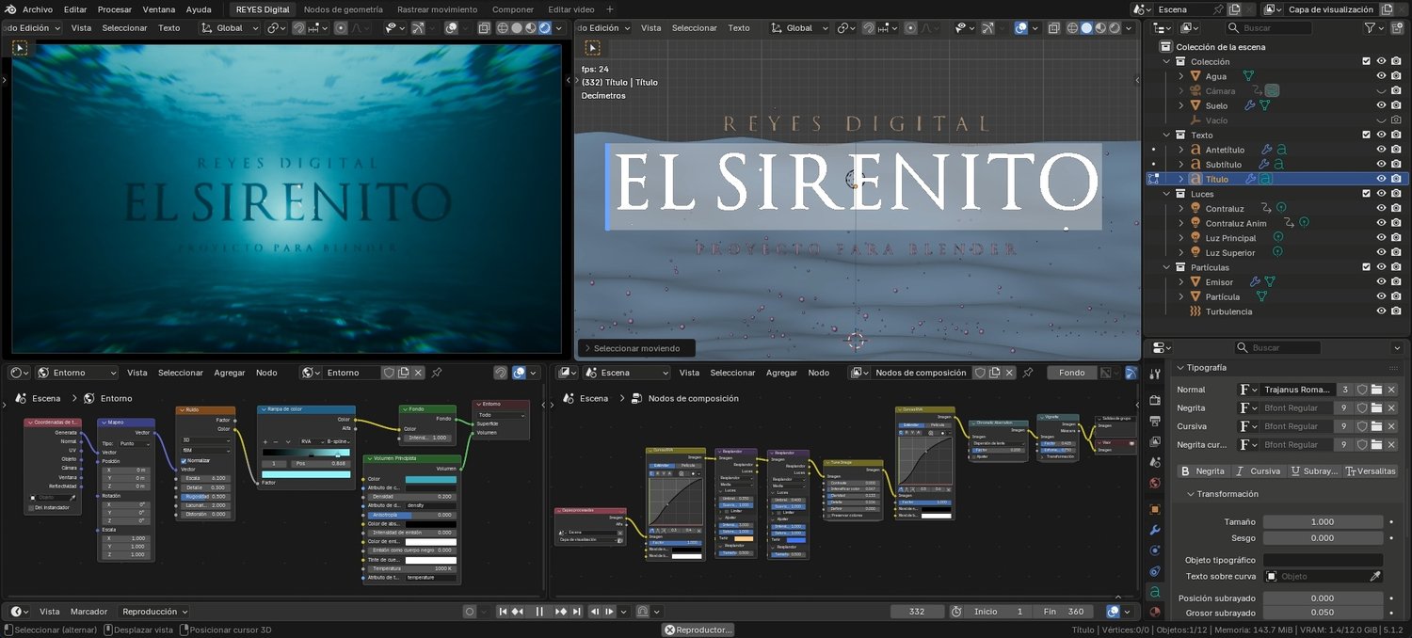Click the mesh data icon on Agua row
This screenshot has height=638, width=1412.
(x=1248, y=76)
